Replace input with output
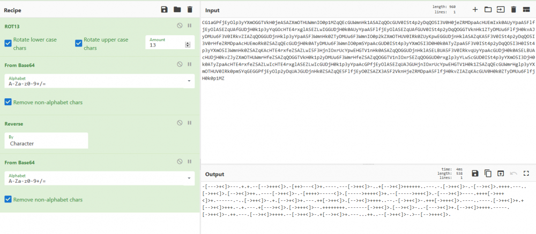The height and width of the screenshot is (234, 536). pyautogui.click(x=501, y=174)
